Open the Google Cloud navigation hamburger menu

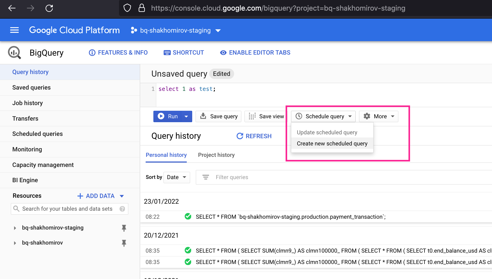pos(14,30)
